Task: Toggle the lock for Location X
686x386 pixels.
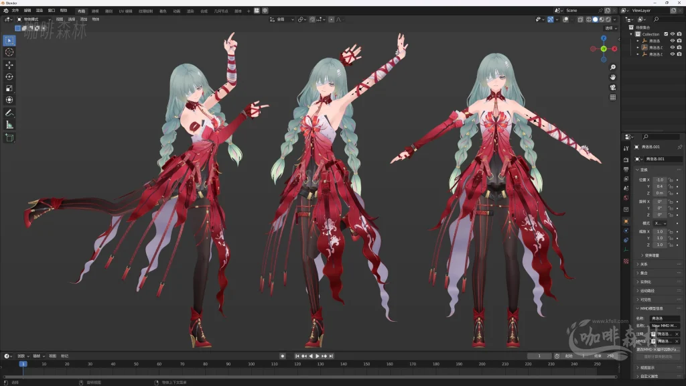Action: (x=671, y=180)
